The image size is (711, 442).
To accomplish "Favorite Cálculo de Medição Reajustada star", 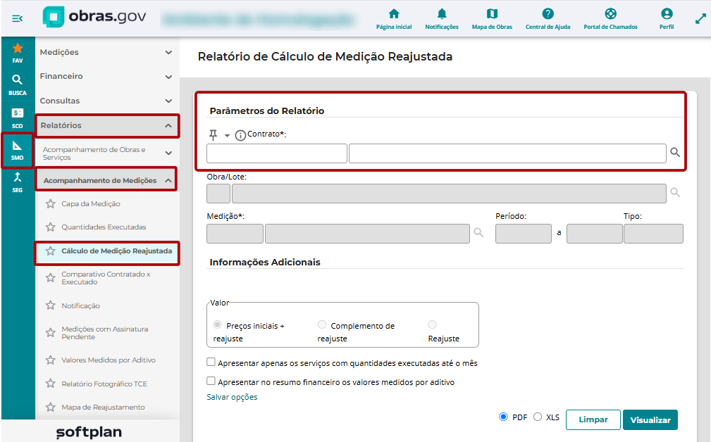I will coord(50,251).
